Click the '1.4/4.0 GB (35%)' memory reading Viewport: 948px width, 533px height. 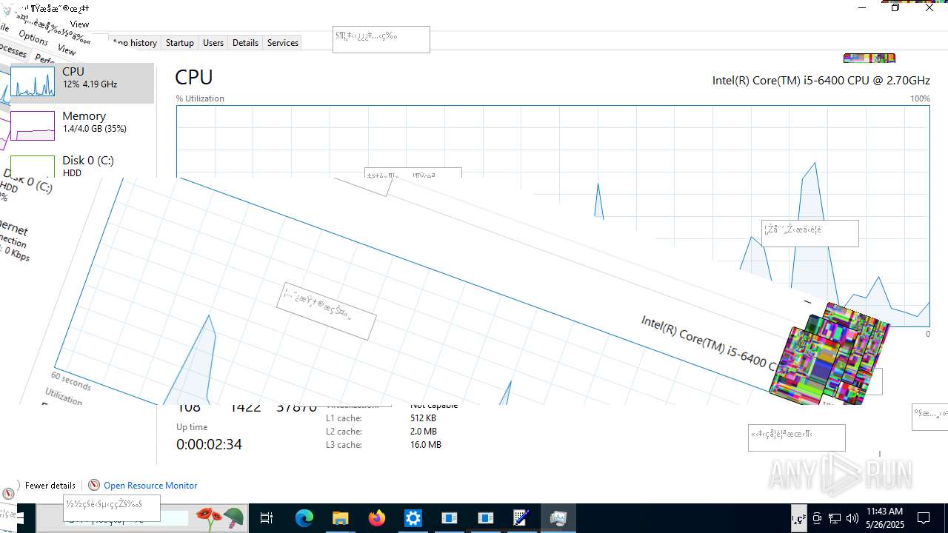pos(94,129)
